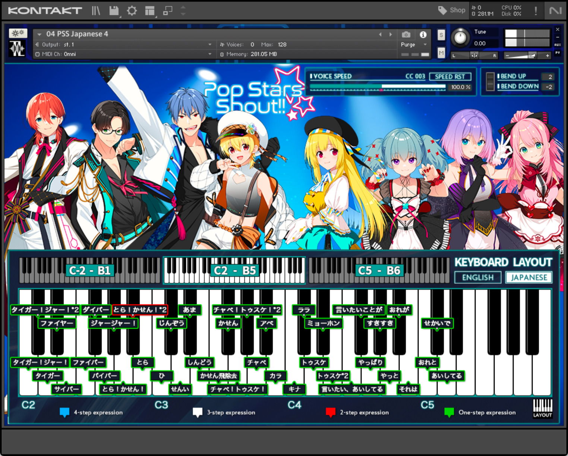The height and width of the screenshot is (456, 568).
Task: Select the C2 - B5 keyboard range
Action: 234,270
